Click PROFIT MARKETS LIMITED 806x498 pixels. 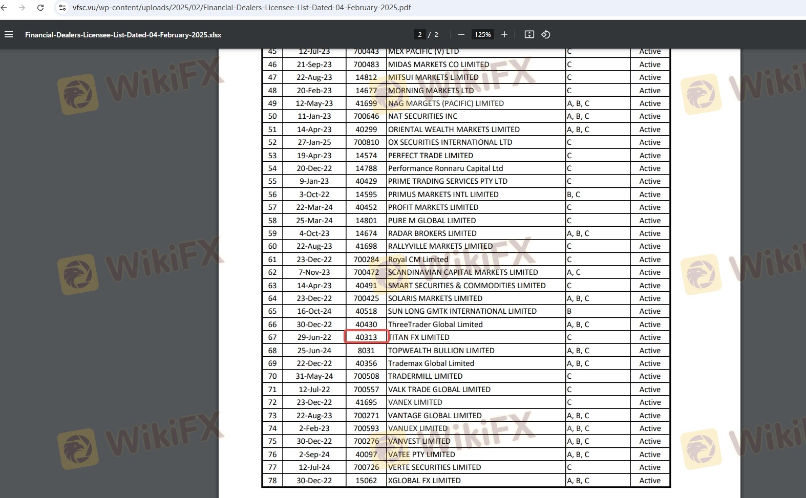pos(433,207)
